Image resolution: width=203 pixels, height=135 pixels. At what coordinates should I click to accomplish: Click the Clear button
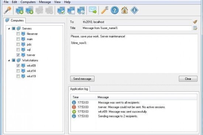click(x=188, y=79)
